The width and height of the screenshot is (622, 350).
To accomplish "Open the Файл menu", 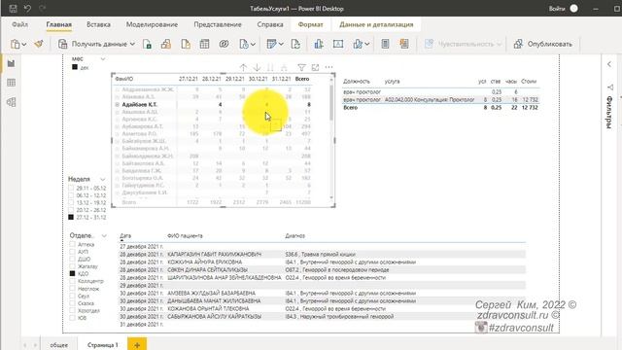I will 19,24.
